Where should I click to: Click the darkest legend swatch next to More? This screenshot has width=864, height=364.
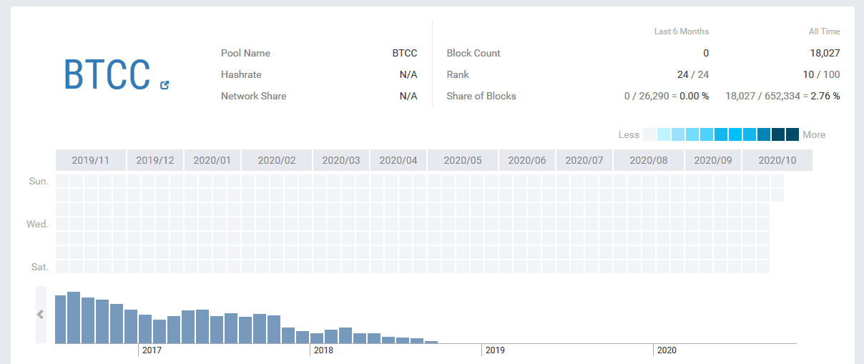pos(792,134)
